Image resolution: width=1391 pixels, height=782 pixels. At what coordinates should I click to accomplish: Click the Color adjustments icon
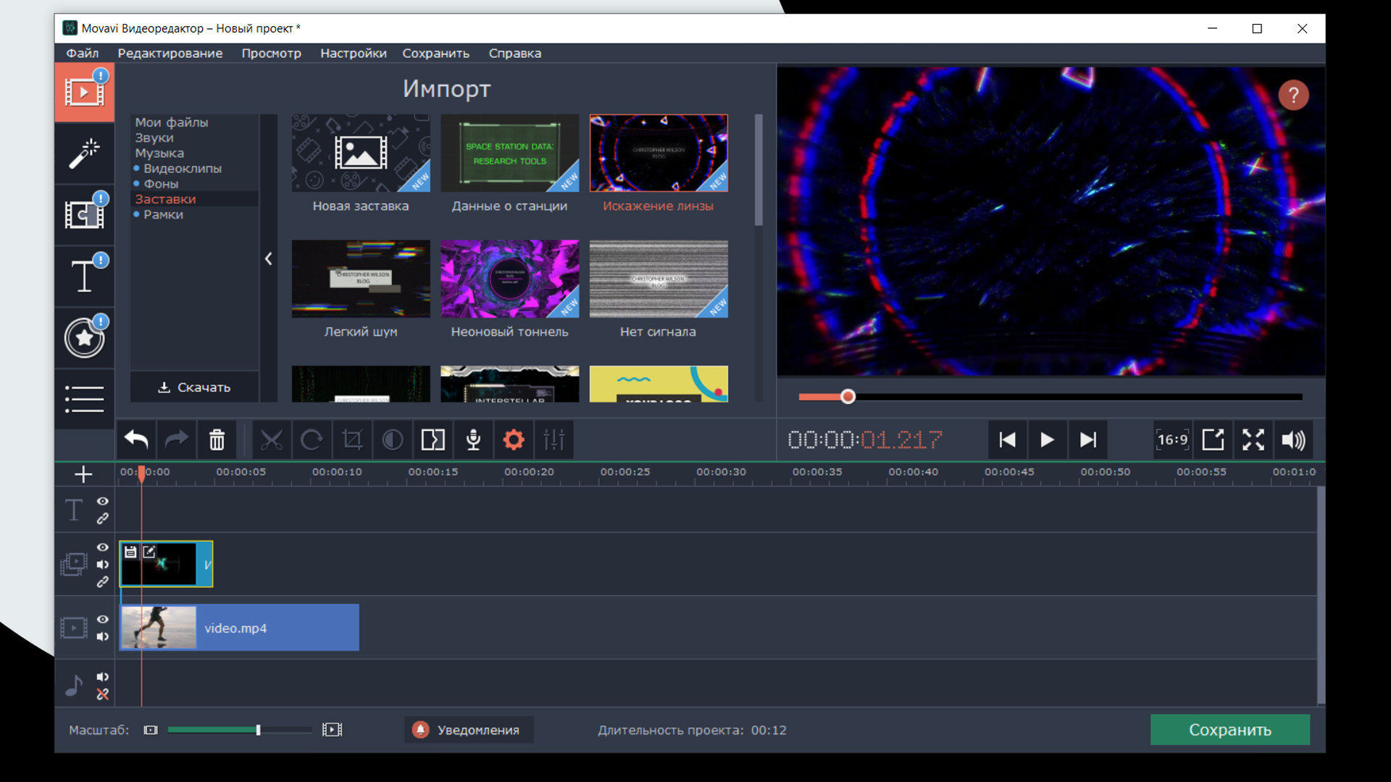point(393,440)
